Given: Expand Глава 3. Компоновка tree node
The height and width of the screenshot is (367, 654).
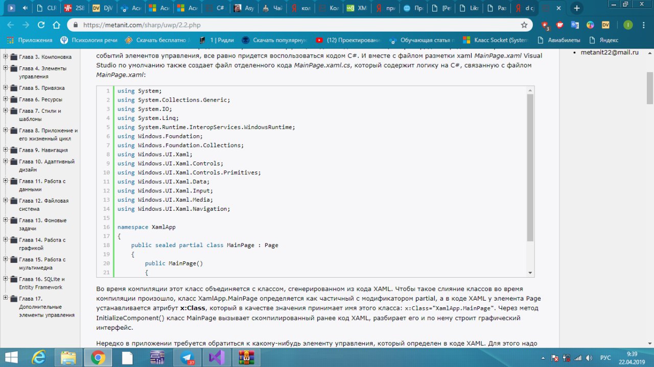Looking at the screenshot, I should [x=6, y=57].
